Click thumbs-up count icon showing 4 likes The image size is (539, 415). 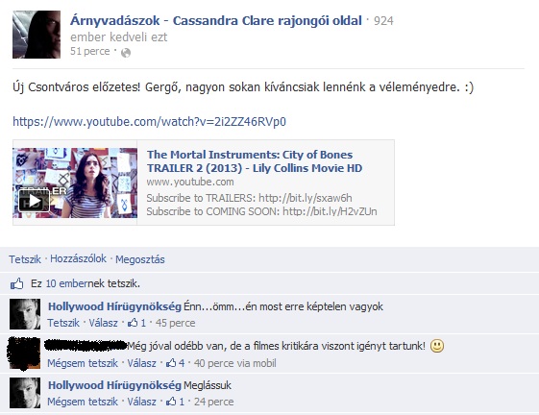pos(171,363)
